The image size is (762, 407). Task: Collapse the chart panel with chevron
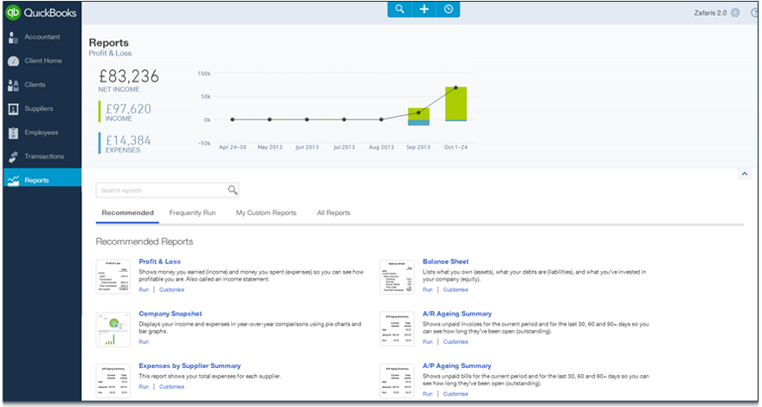(745, 173)
